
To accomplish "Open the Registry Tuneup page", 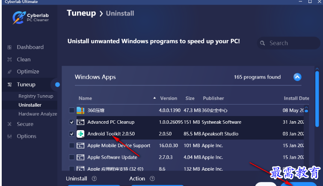I will coord(36,96).
